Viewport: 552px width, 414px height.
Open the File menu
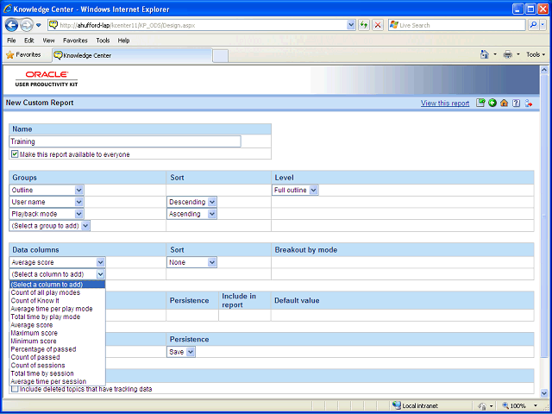click(11, 41)
